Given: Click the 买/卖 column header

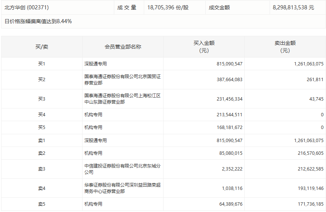Looking at the screenshot, I should [x=42, y=47].
